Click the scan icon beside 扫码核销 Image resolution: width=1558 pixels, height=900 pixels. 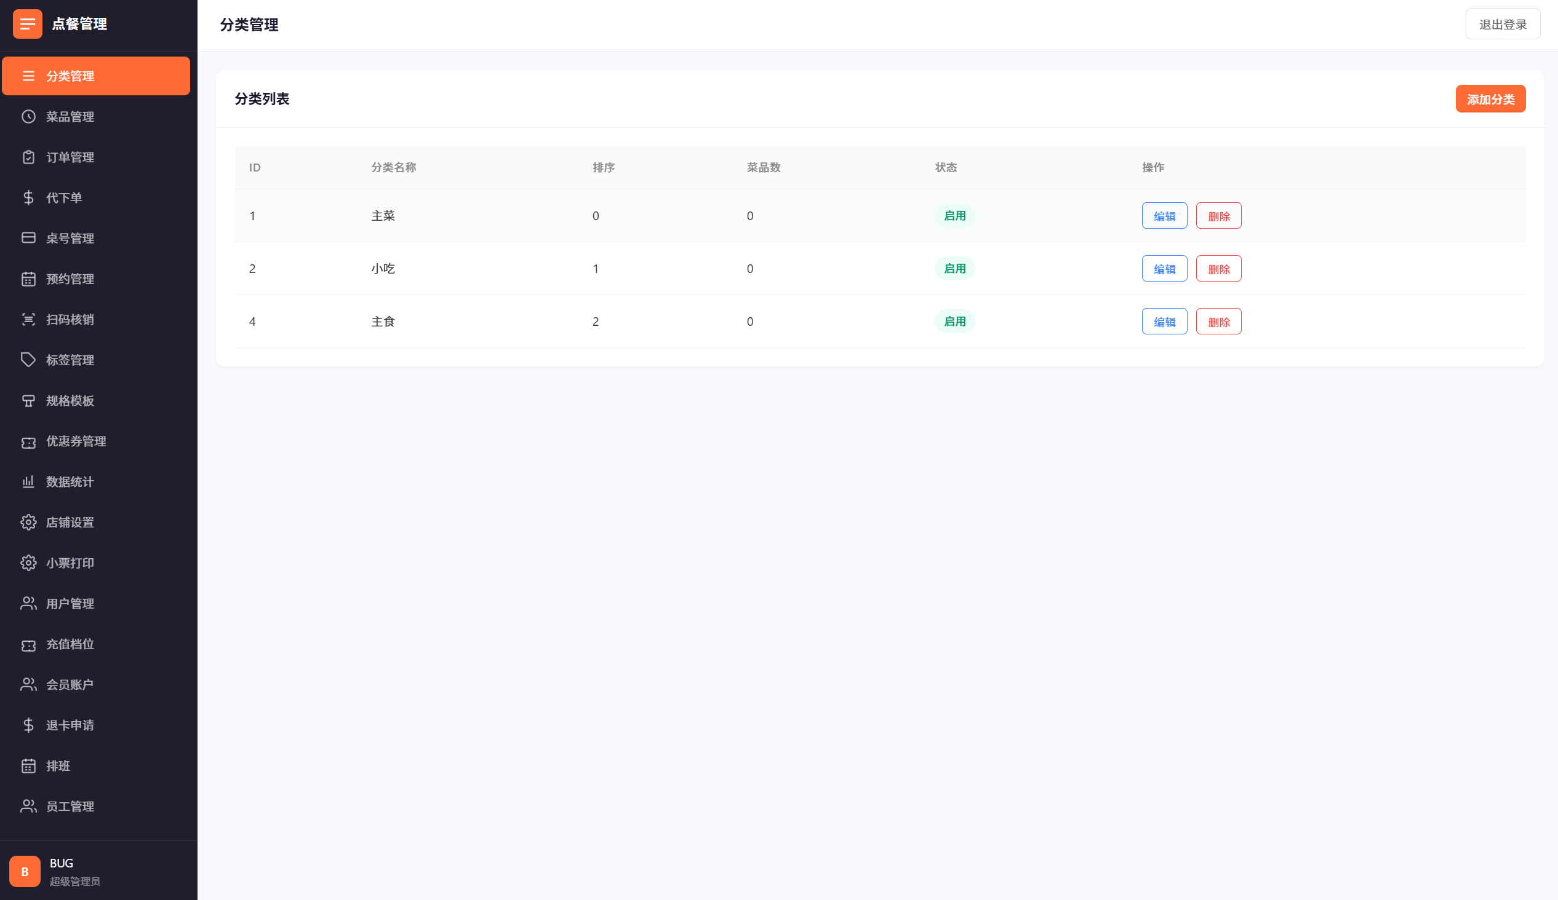[28, 319]
